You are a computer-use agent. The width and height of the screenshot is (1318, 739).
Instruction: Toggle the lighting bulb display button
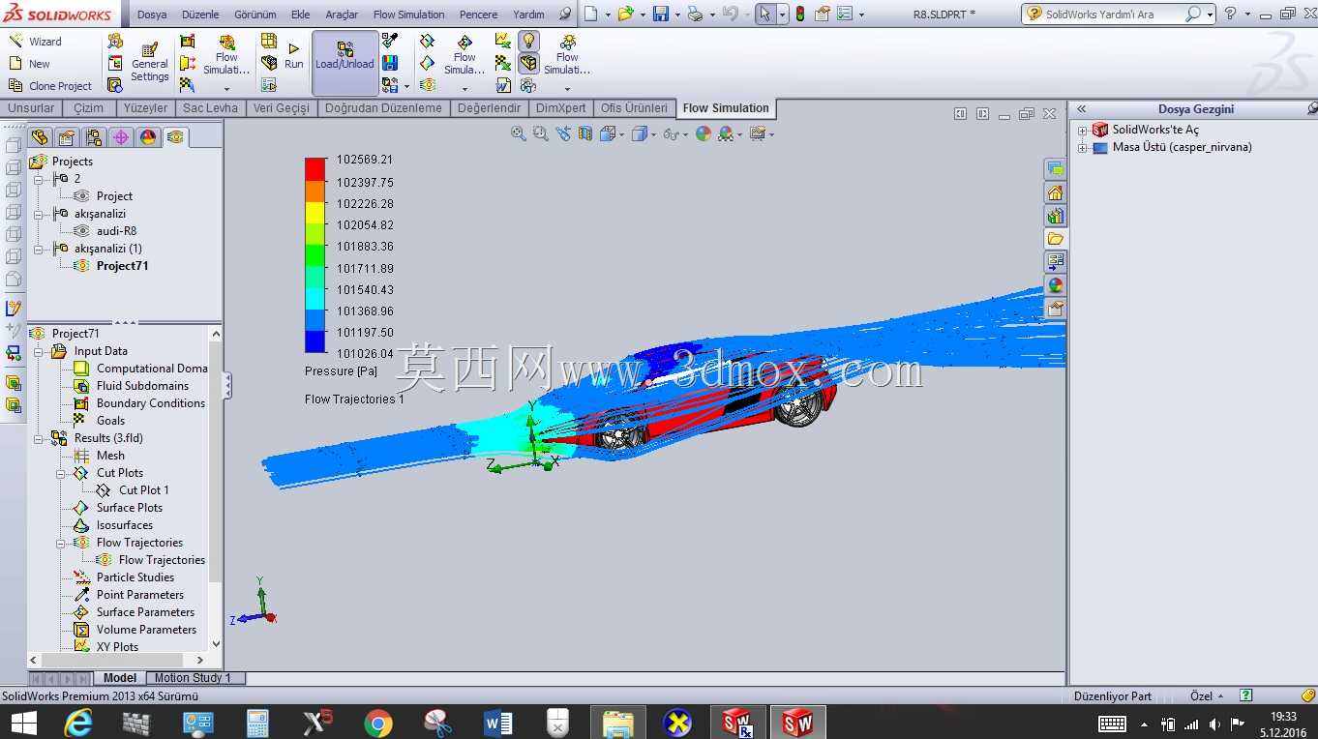[528, 41]
